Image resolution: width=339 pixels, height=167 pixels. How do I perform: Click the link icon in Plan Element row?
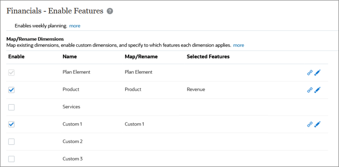310,73
